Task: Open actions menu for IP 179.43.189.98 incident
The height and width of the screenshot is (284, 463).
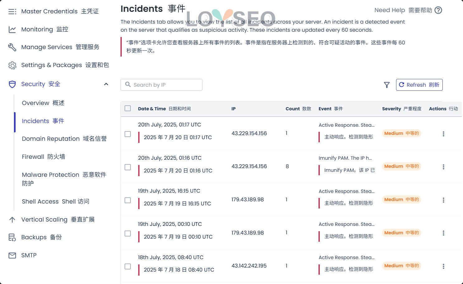Action: 443,200
